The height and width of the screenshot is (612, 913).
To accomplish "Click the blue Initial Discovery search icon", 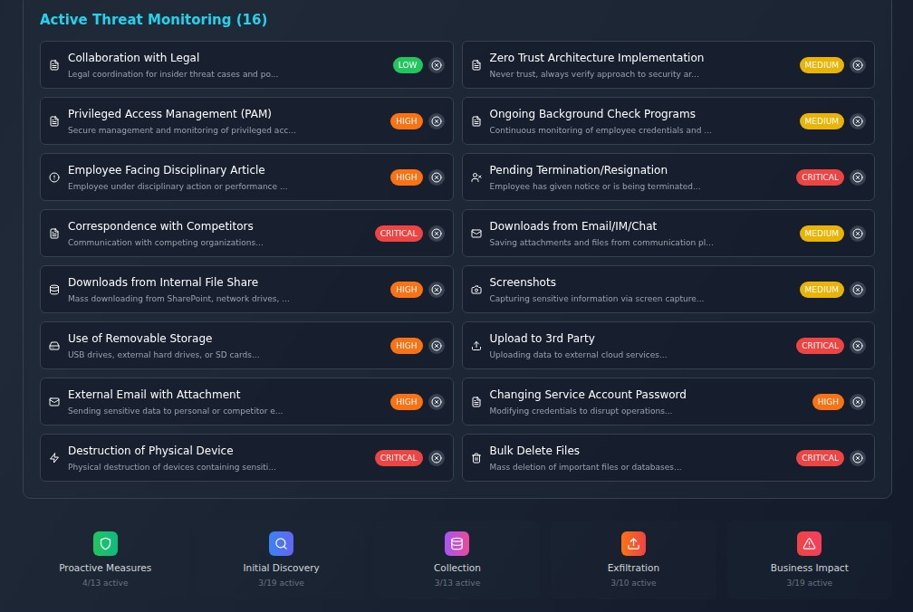I will pyautogui.click(x=281, y=543).
